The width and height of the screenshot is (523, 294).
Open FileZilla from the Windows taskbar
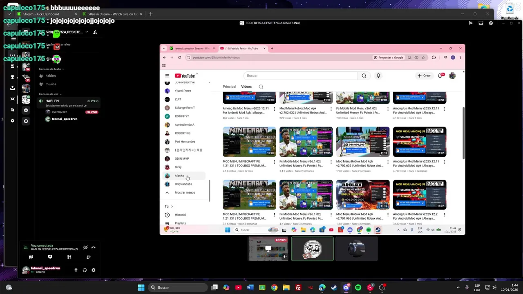point(298,287)
